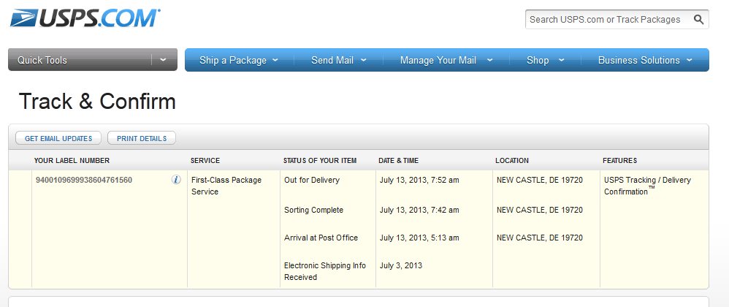
Task: Click the Your Label Number column header
Action: click(x=72, y=160)
